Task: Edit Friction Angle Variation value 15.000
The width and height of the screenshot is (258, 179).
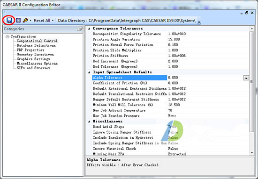Action: tap(174, 39)
